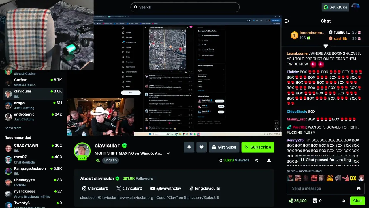Image resolution: width=369 pixels, height=208 pixels.
Task: Click chat username Perc10s
Action: [x=299, y=127]
